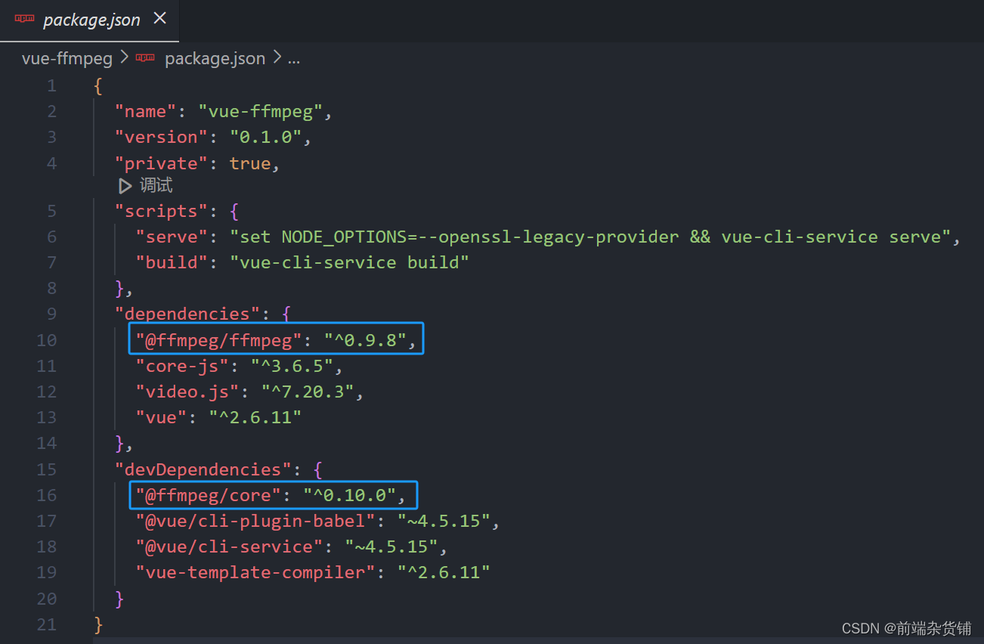The image size is (984, 644).
Task: Click the "^0.10.0" version string
Action: point(350,495)
